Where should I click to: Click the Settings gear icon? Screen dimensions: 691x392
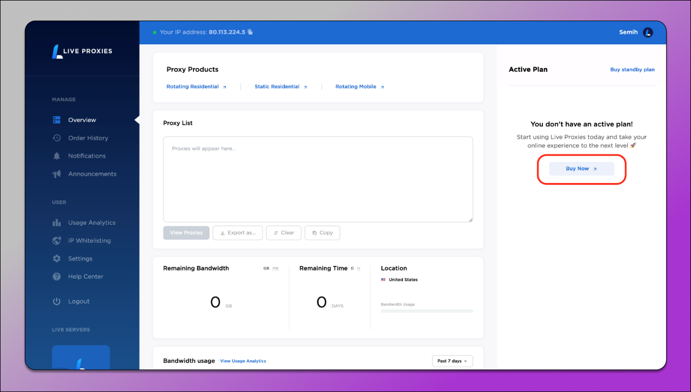[57, 259]
